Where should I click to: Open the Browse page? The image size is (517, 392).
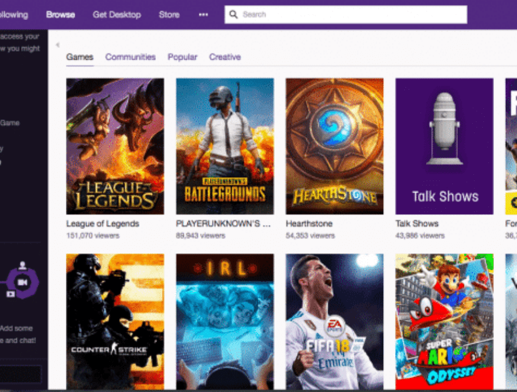(x=60, y=14)
